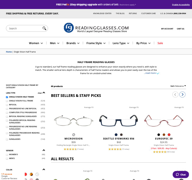The height and width of the screenshot is (180, 192).
Task: Open the Chat widget
Action: [x=181, y=174]
